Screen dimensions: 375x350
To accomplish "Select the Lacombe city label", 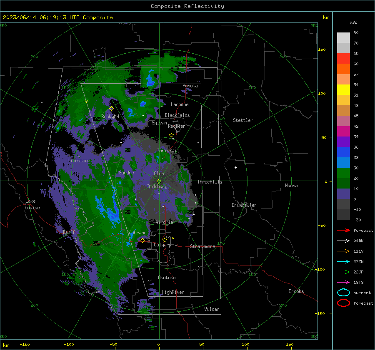I will pyautogui.click(x=180, y=104).
